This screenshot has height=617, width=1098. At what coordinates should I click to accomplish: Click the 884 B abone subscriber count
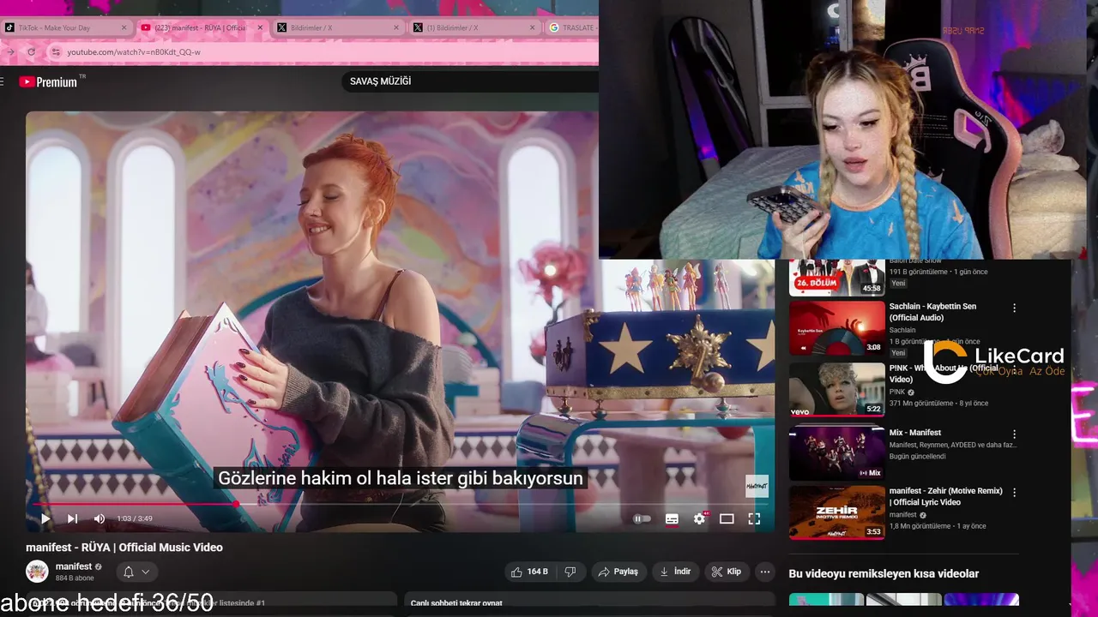point(75,578)
